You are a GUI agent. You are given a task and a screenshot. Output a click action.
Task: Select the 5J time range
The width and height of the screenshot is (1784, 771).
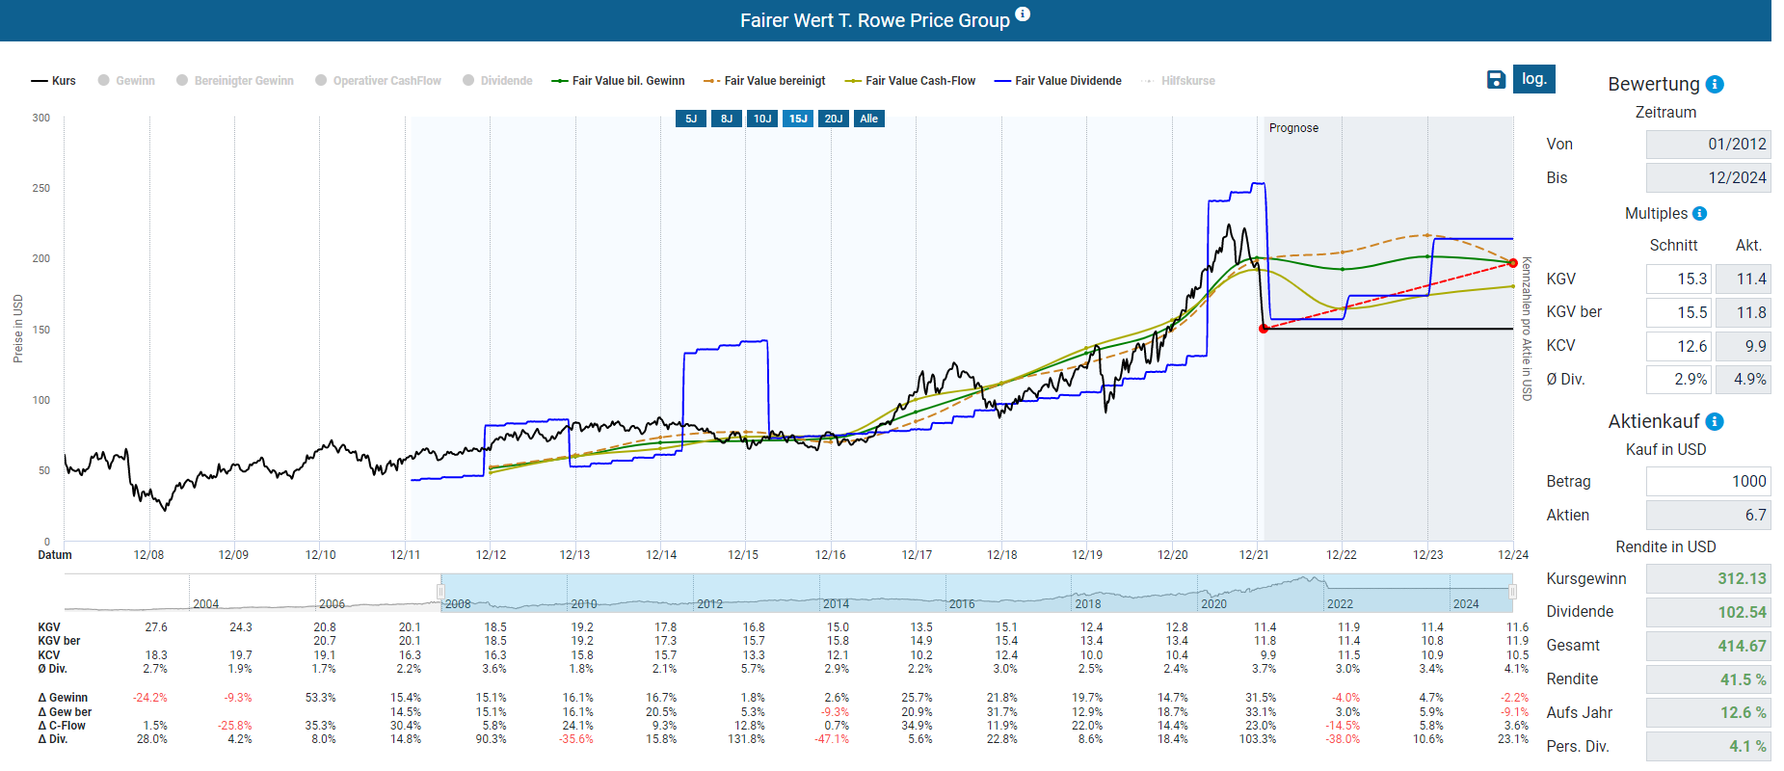(691, 119)
